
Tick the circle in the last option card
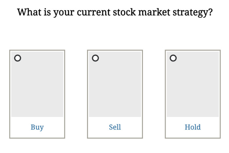coord(173,58)
